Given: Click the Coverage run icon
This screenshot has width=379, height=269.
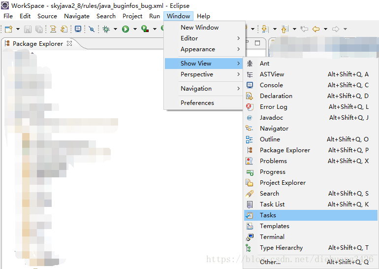Looking at the screenshot, I should tap(145, 29).
